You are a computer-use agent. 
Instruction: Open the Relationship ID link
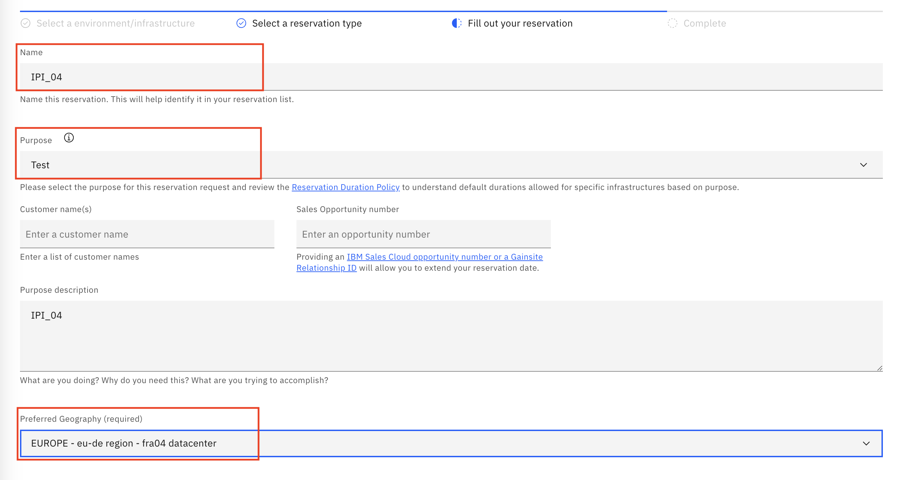326,268
